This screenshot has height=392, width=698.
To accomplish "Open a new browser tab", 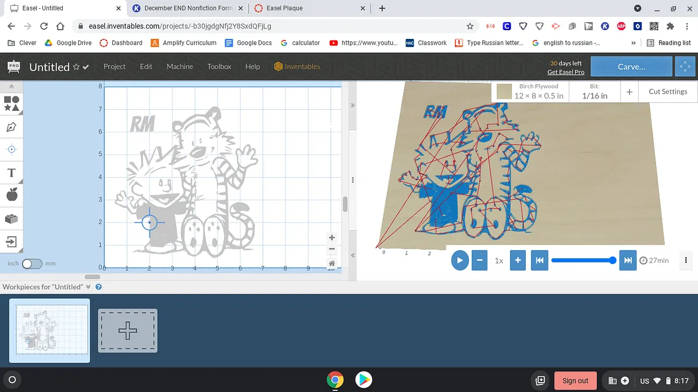I will click(x=382, y=8).
